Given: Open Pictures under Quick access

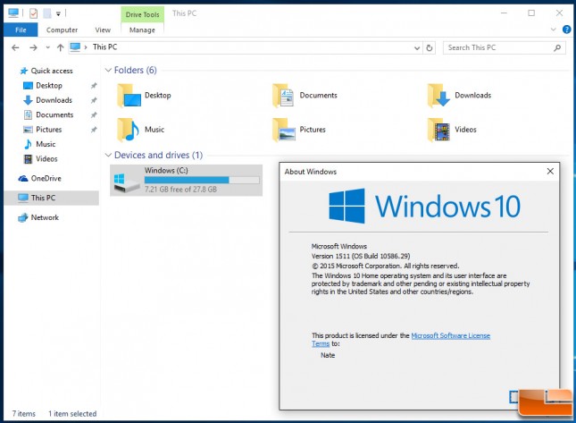Looking at the screenshot, I should [48, 130].
